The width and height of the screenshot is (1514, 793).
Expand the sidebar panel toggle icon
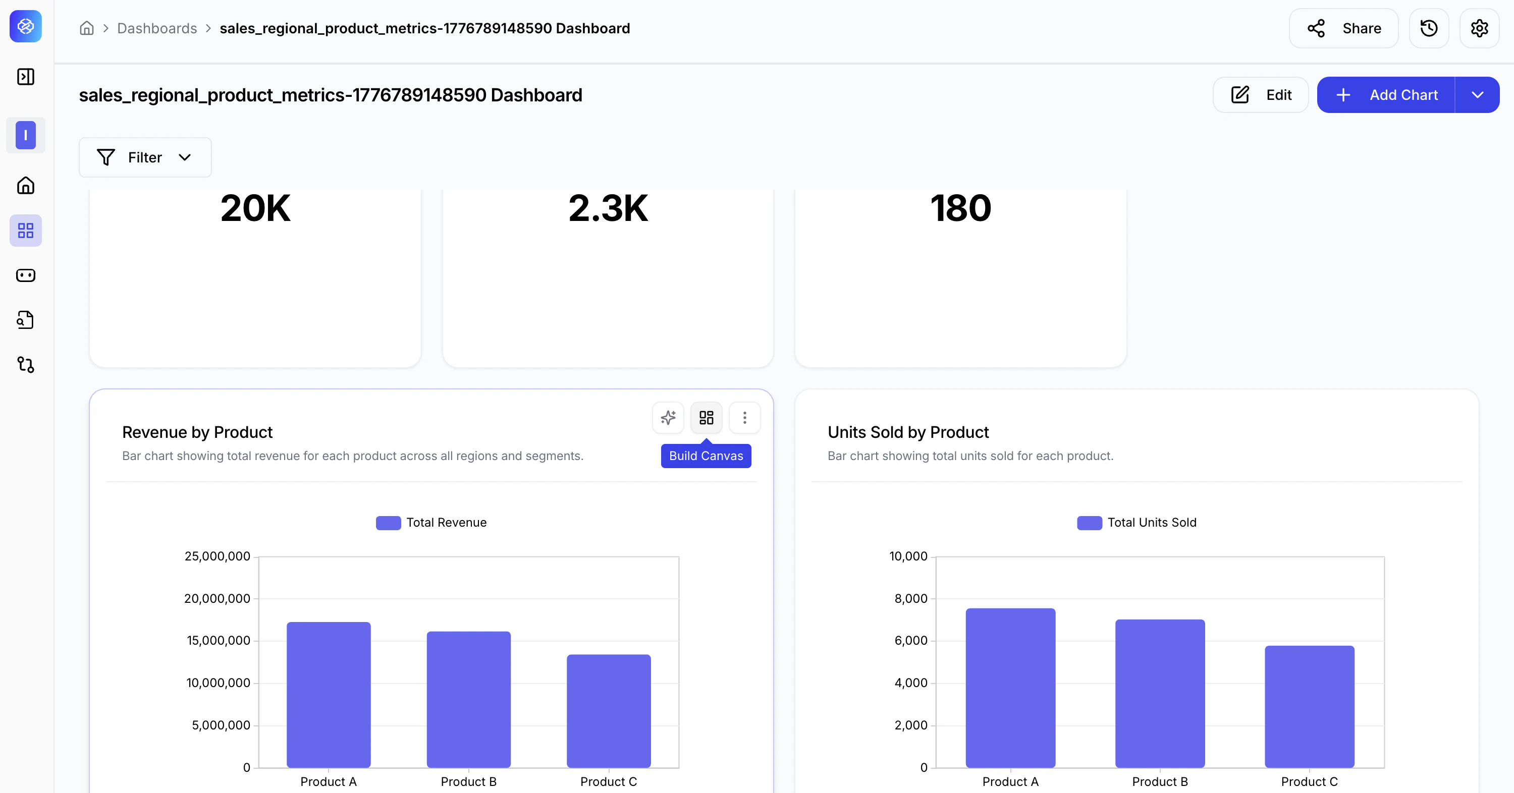(x=26, y=77)
